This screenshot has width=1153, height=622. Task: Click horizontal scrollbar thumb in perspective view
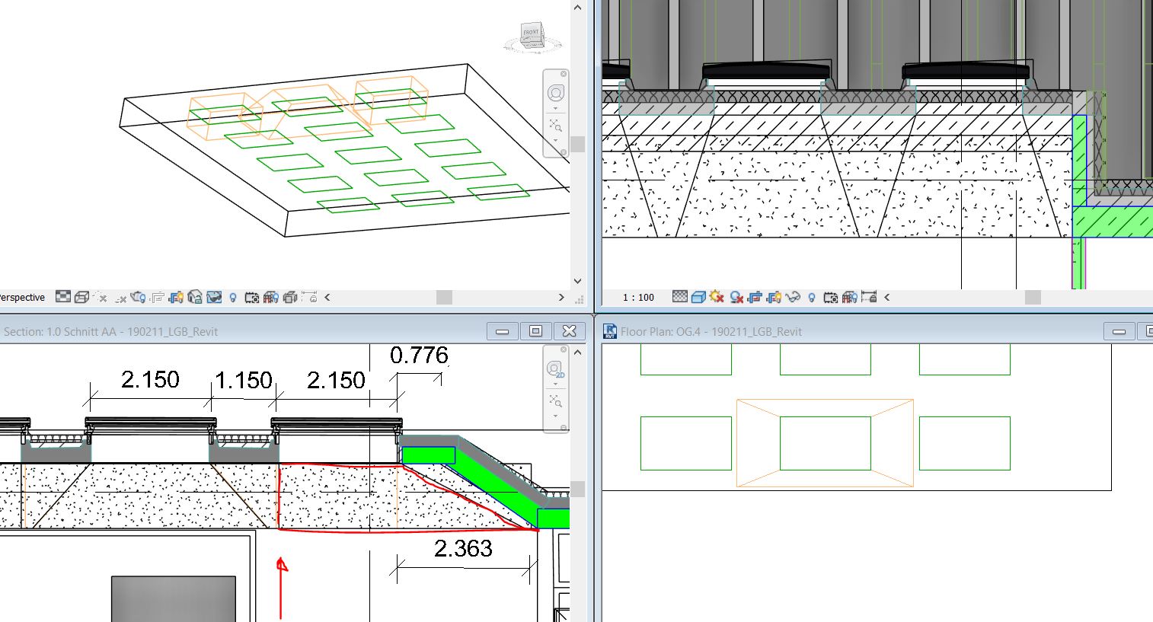click(445, 298)
